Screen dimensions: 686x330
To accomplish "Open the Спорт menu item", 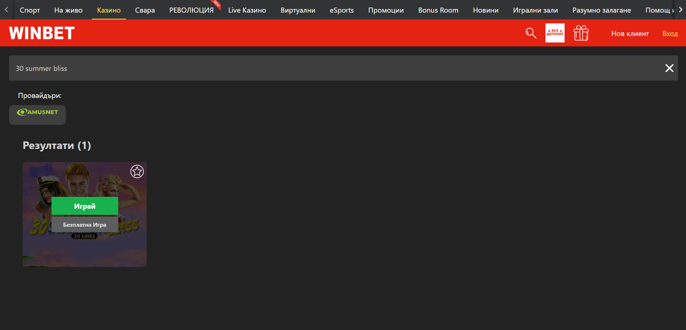I will [30, 10].
